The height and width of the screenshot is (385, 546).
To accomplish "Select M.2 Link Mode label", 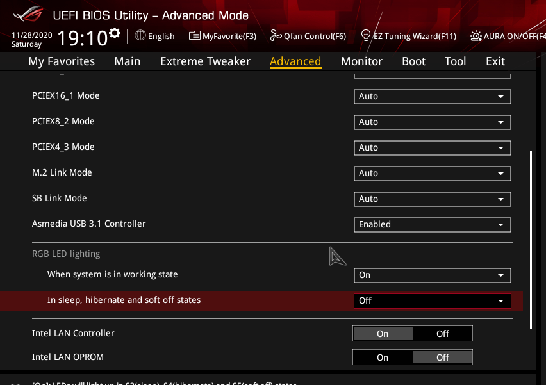I will (x=62, y=173).
